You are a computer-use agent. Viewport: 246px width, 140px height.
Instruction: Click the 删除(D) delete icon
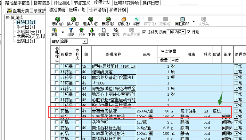pos(108,19)
